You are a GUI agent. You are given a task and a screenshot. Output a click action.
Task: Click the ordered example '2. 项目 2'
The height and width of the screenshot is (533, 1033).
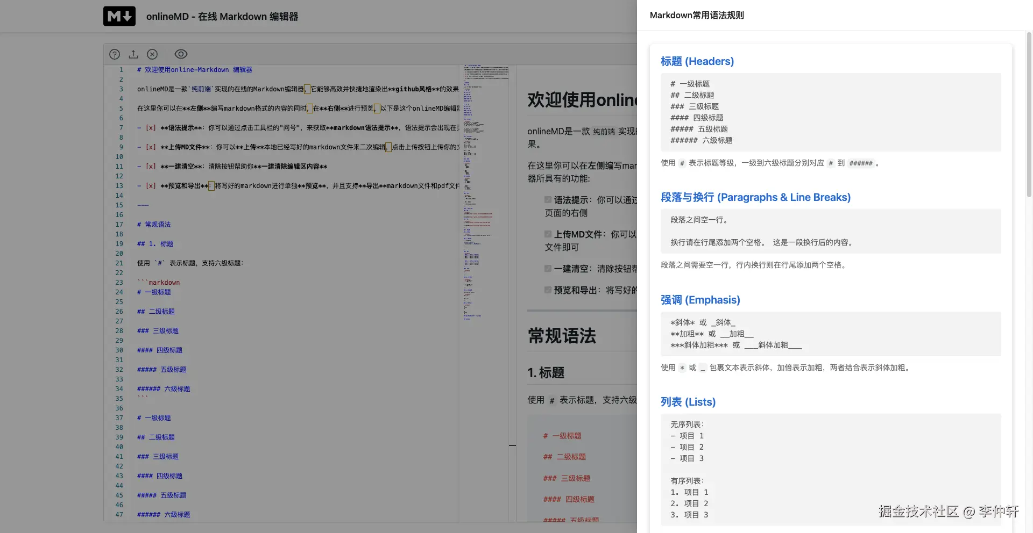point(689,503)
